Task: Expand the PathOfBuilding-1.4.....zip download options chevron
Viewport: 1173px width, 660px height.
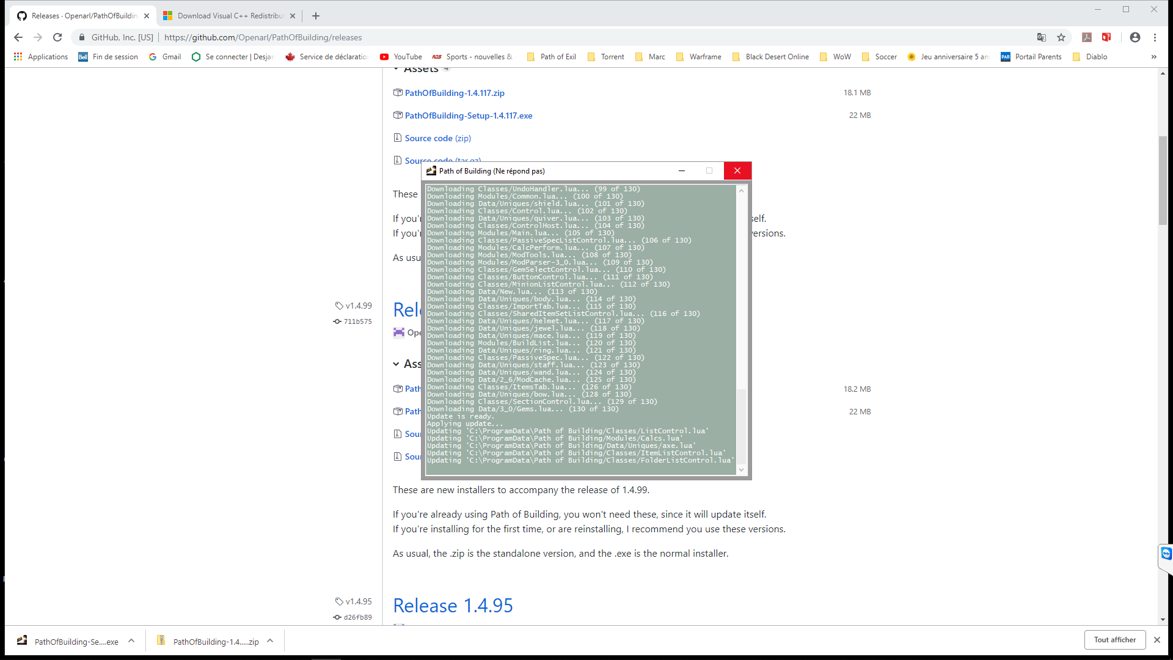Action: (x=269, y=641)
